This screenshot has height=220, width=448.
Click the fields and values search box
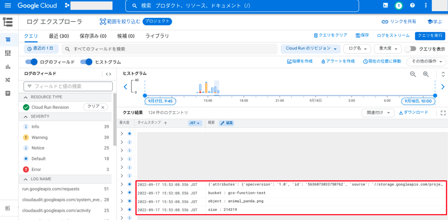point(68,86)
